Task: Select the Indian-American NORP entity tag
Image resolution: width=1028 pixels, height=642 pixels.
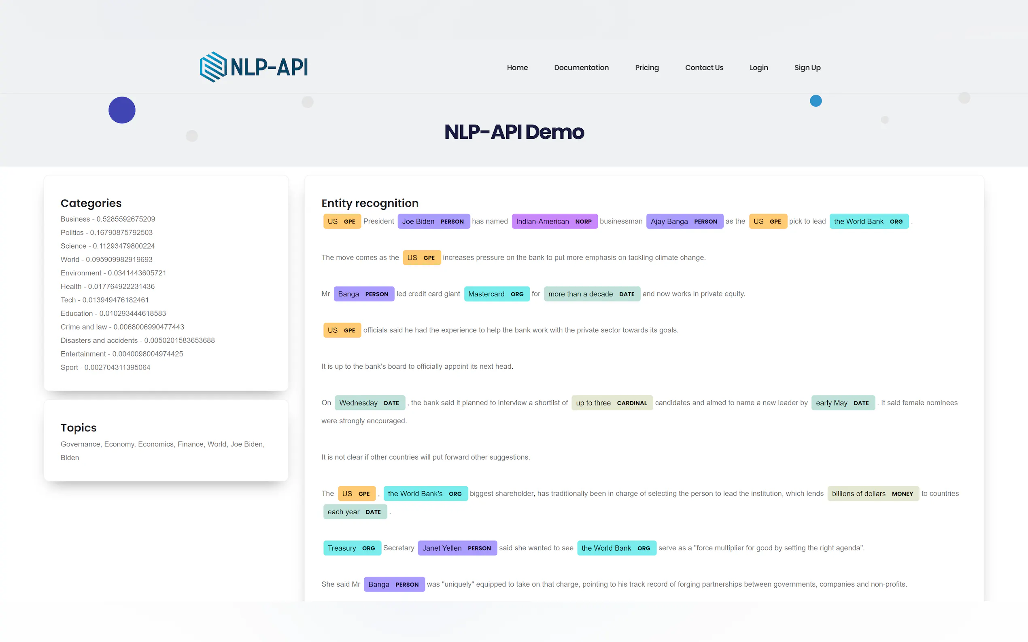Action: click(x=554, y=221)
